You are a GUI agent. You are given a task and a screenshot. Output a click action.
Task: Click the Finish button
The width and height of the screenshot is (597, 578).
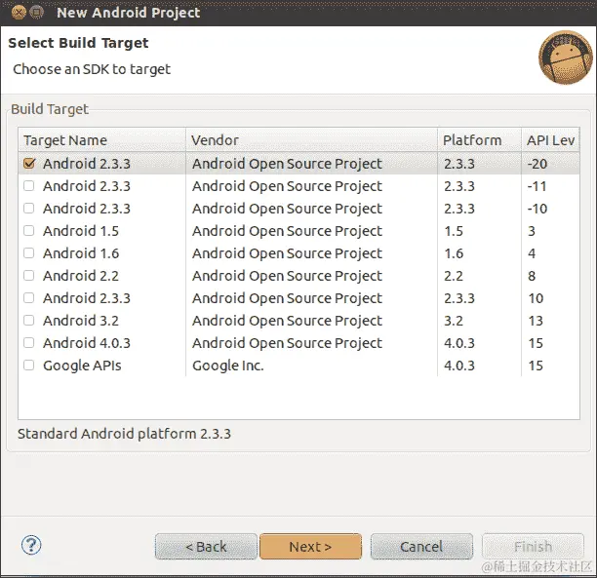[533, 547]
